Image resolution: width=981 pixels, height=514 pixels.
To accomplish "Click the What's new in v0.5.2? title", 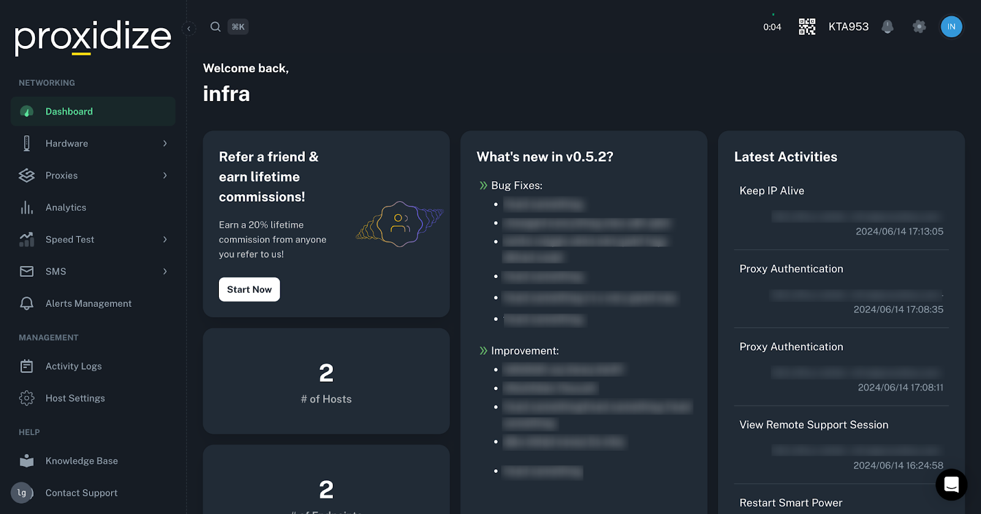I will (544, 157).
